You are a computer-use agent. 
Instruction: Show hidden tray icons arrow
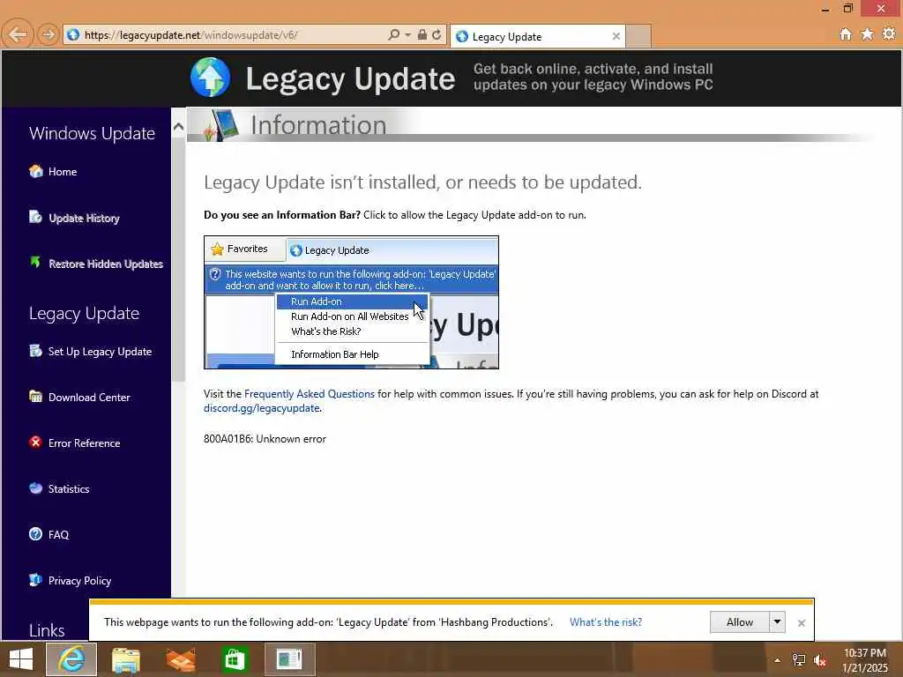pos(777,660)
